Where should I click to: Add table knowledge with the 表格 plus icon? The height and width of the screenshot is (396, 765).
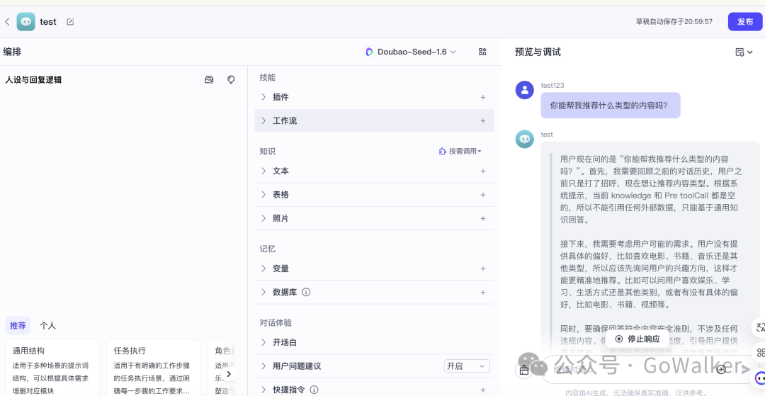tap(483, 195)
